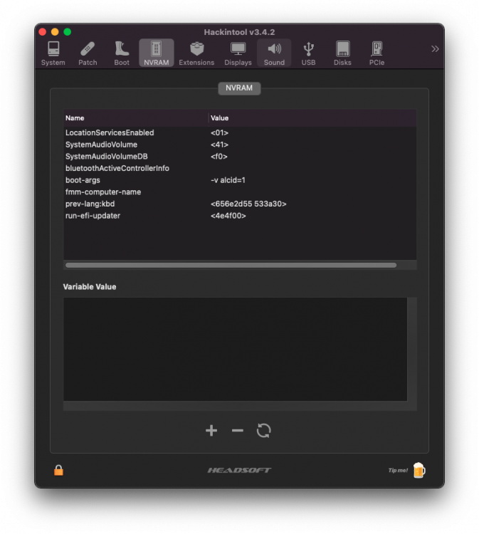479x534 pixels.
Task: Open the Patch toolbar tab
Action: coord(88,53)
